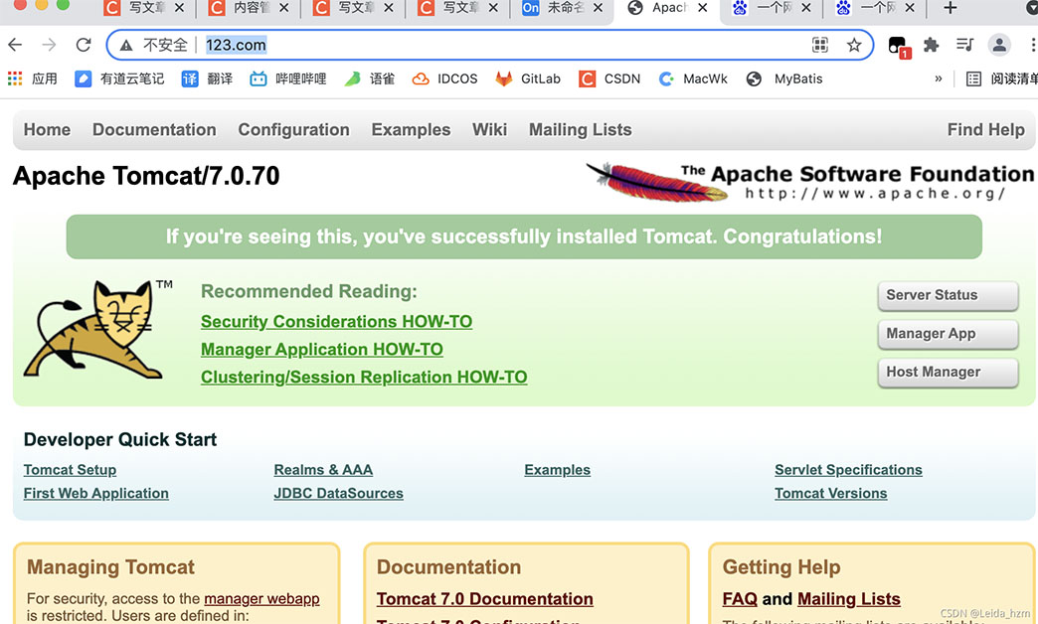
Task: Go back with the browser back arrow
Action: pos(15,45)
